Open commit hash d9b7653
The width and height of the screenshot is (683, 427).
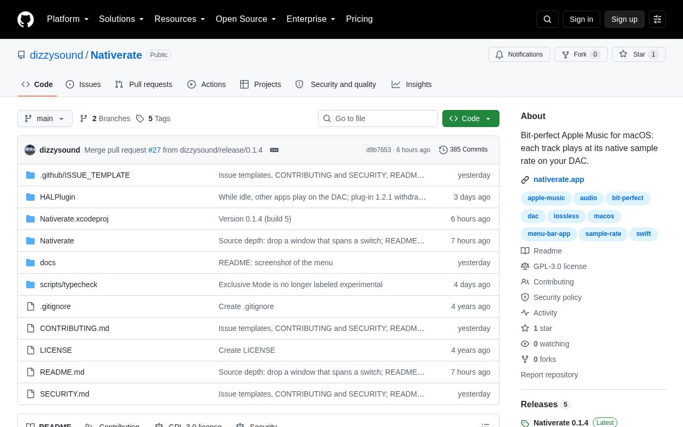pos(378,150)
